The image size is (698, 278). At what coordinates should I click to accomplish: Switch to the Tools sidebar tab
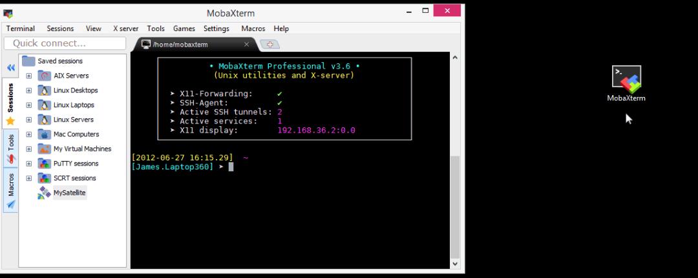point(11,148)
